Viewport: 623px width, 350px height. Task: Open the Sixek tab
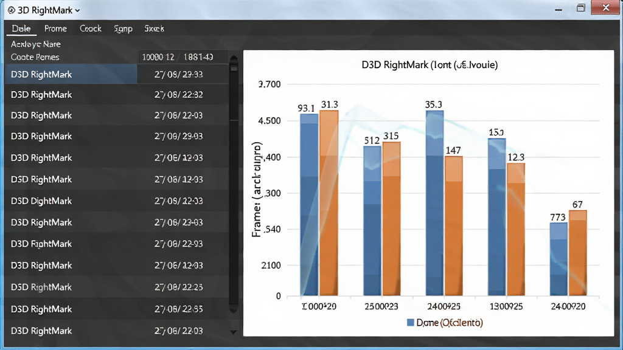pos(154,29)
